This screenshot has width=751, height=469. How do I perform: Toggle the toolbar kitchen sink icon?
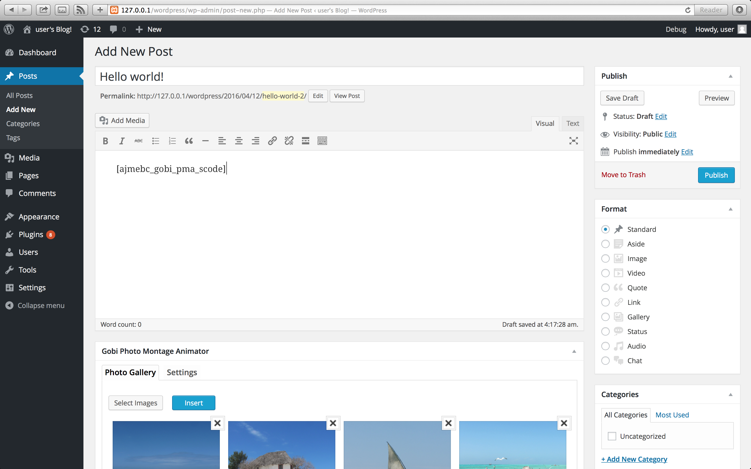coord(322,141)
